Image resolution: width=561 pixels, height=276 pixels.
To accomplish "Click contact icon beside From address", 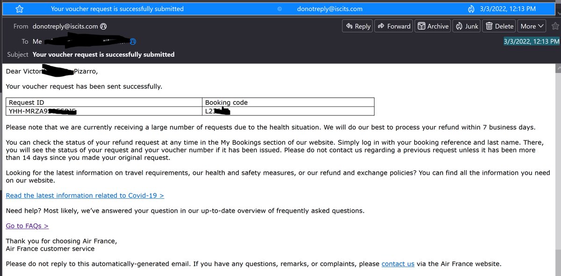I will pyautogui.click(x=103, y=27).
